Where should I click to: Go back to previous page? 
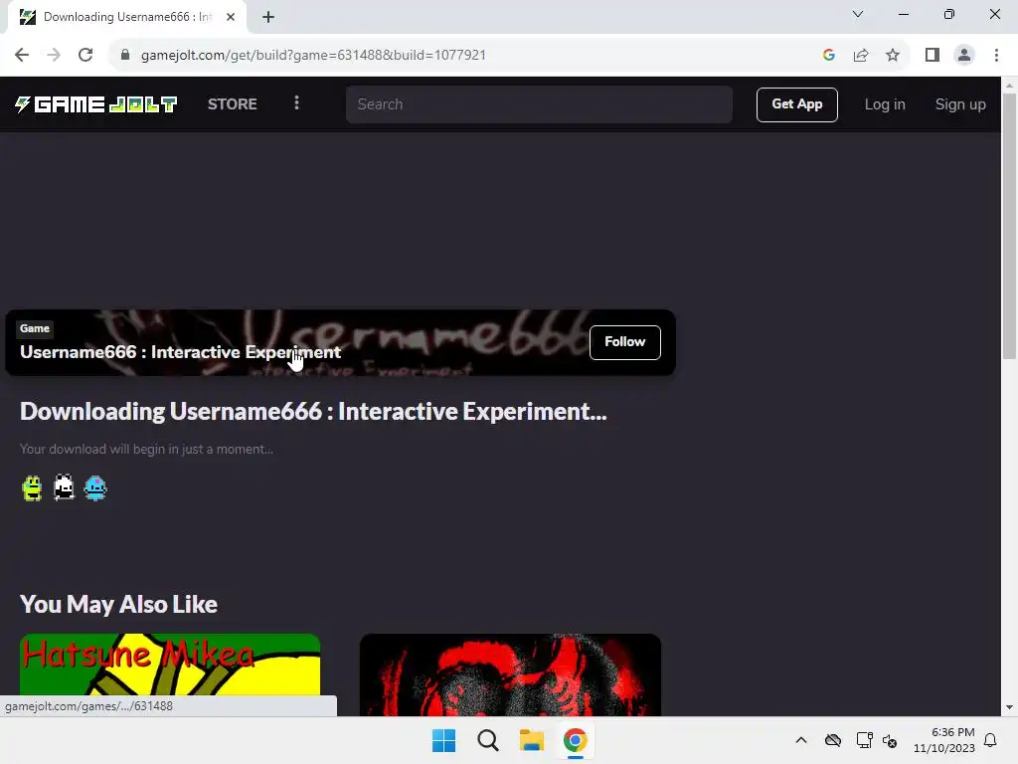point(22,56)
